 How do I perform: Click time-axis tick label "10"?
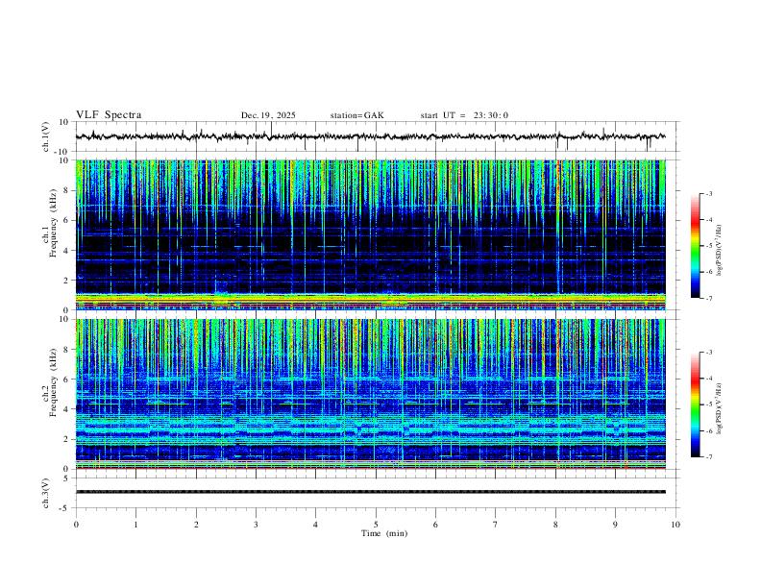(675, 525)
